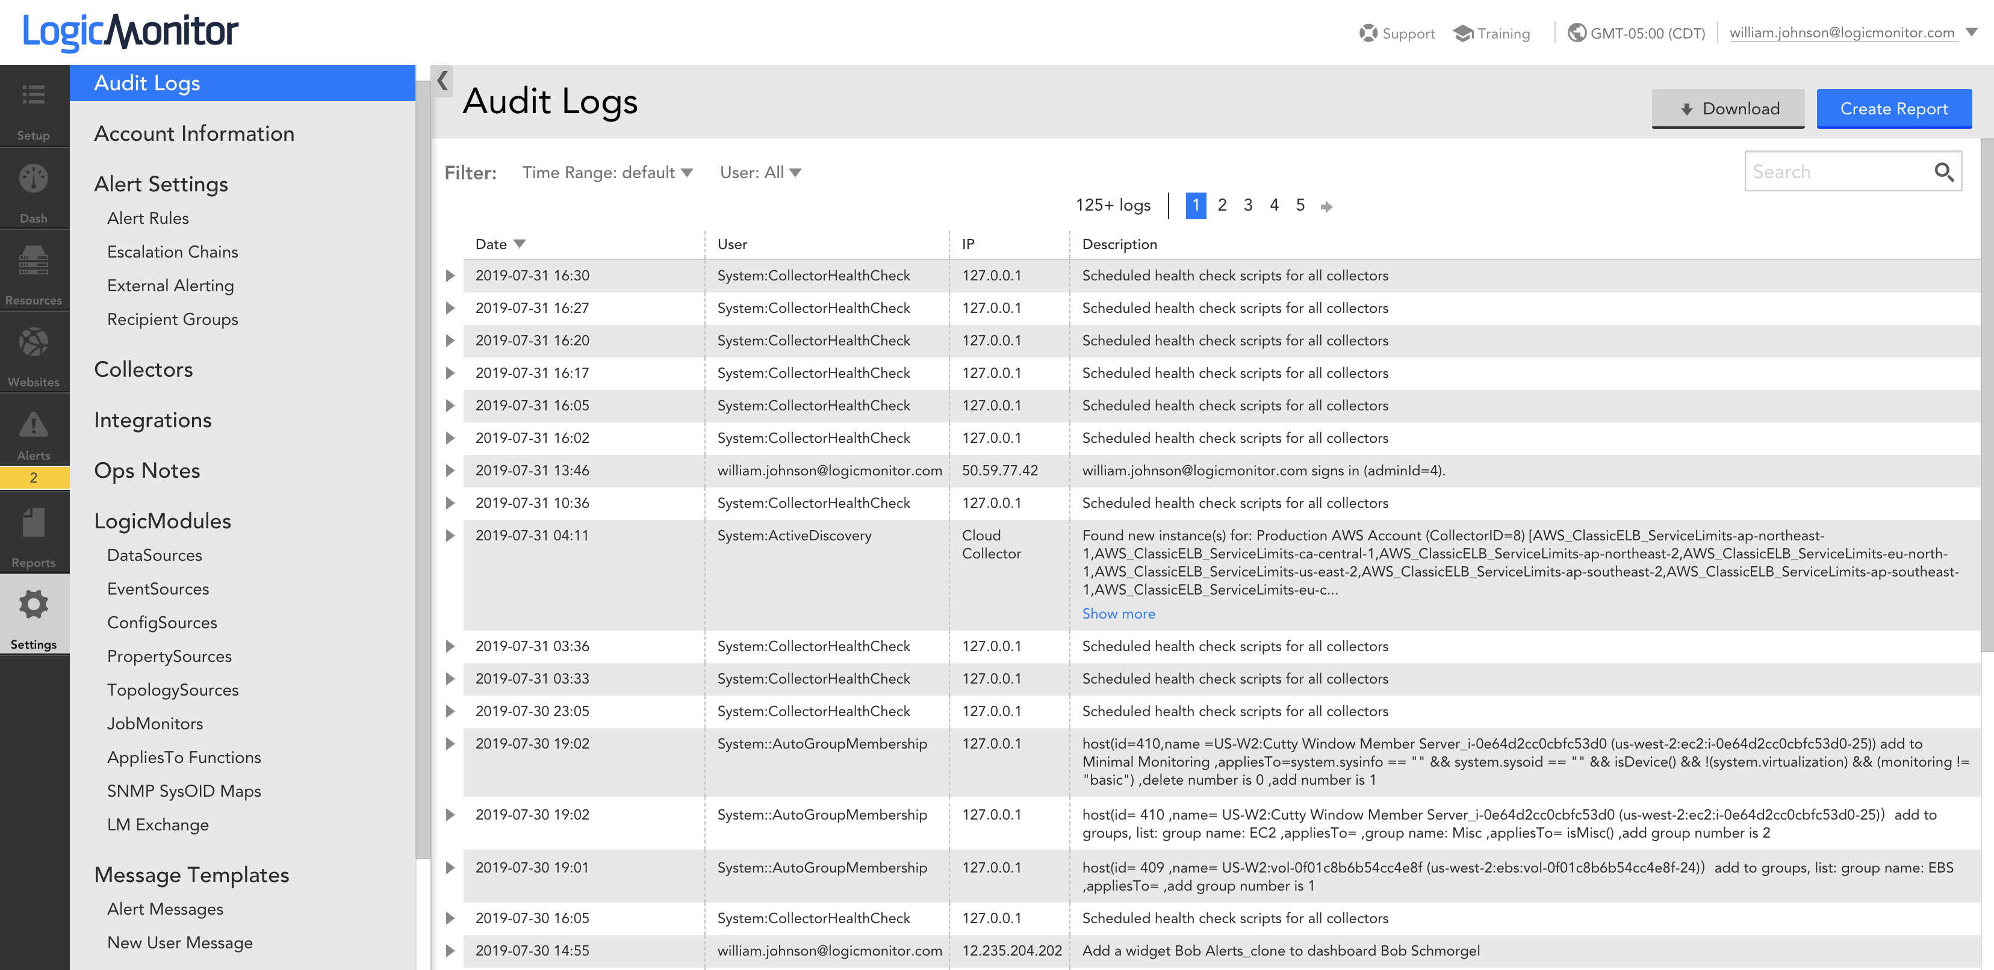Image resolution: width=1994 pixels, height=970 pixels.
Task: Click the IP 50.59.77.42 cell
Action: (999, 471)
